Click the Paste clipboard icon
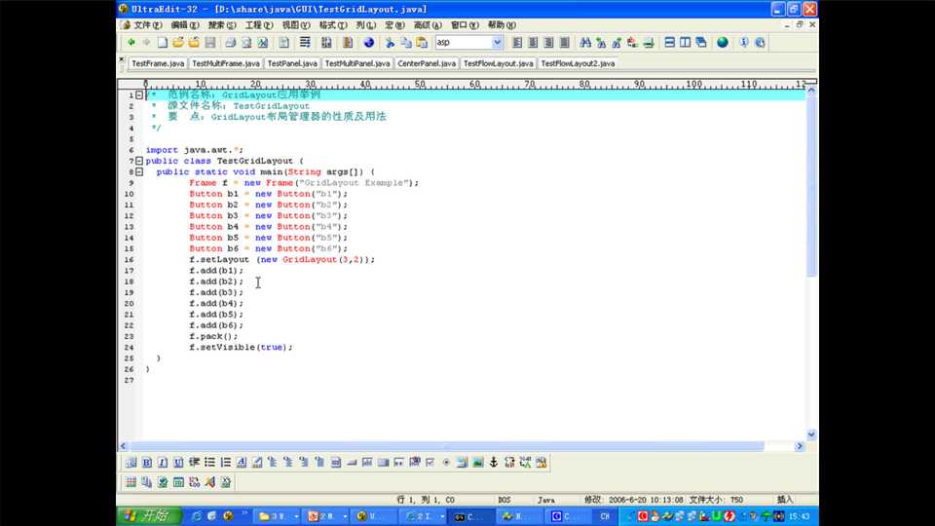This screenshot has width=935, height=526. [422, 42]
